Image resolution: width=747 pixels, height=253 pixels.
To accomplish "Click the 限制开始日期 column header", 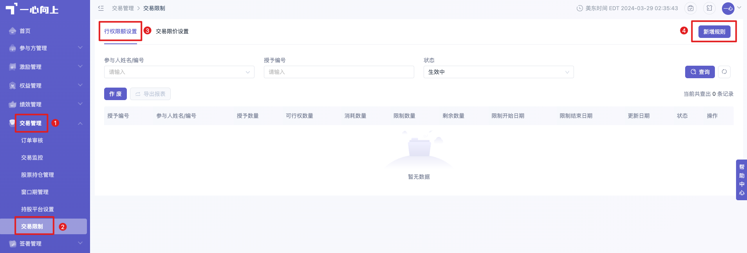I will coord(508,116).
